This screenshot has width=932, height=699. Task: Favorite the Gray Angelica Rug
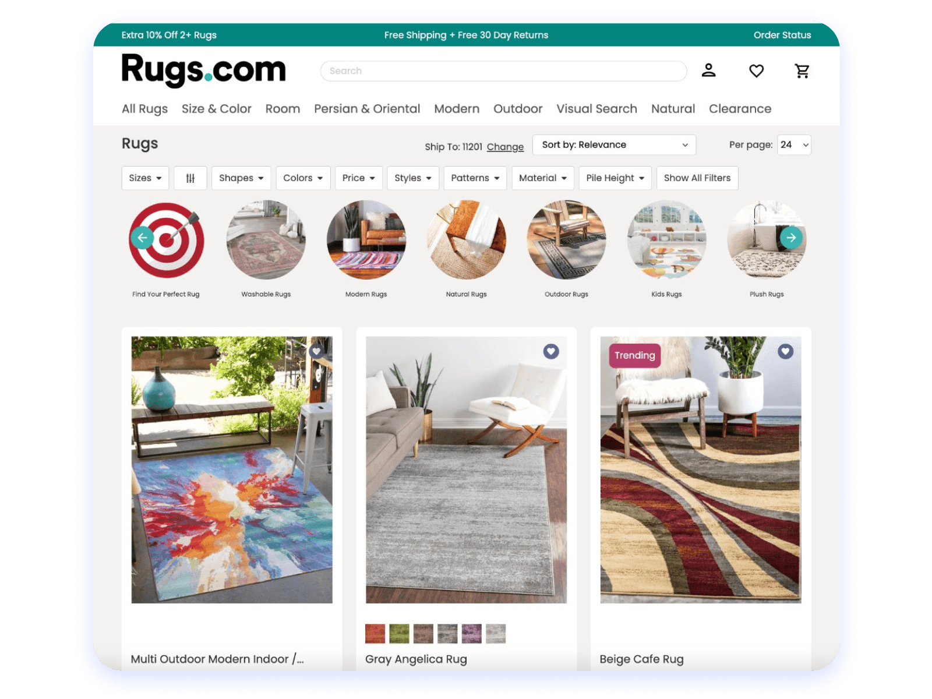click(x=550, y=351)
